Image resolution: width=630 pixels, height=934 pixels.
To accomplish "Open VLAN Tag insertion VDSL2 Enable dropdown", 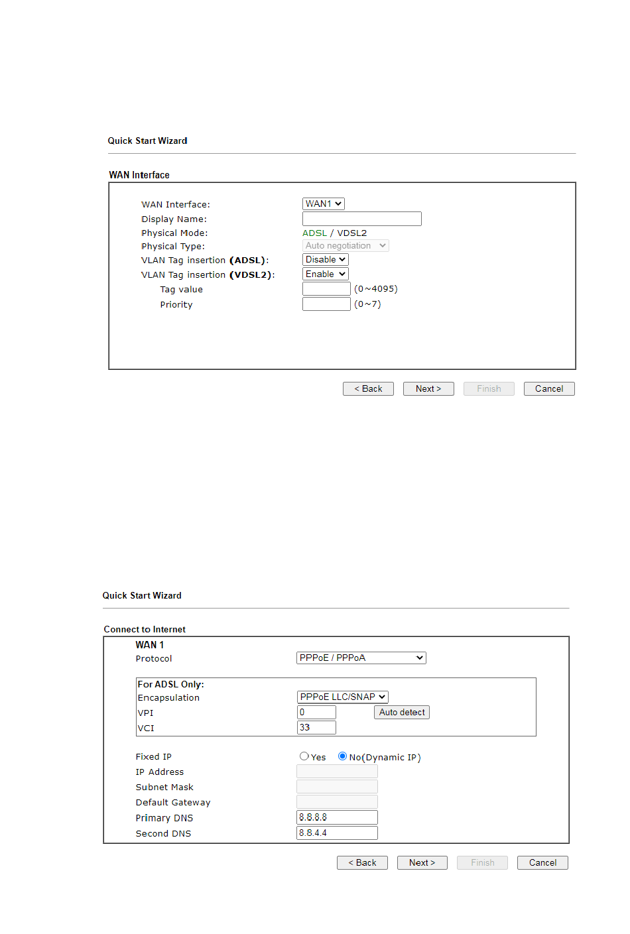I will tap(326, 274).
